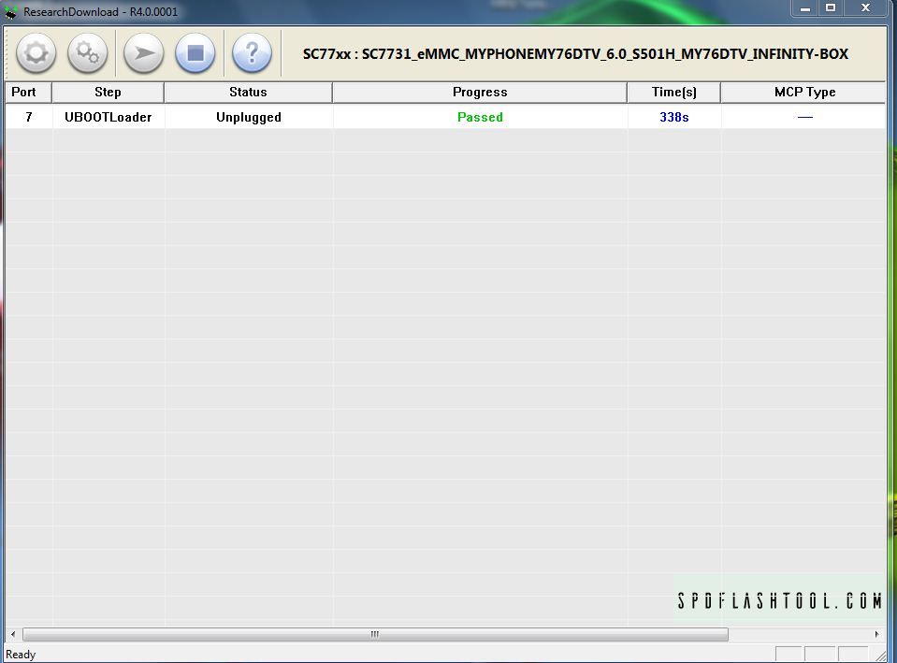Minimize the ResearchDownload window
897x663 pixels.
coord(805,8)
